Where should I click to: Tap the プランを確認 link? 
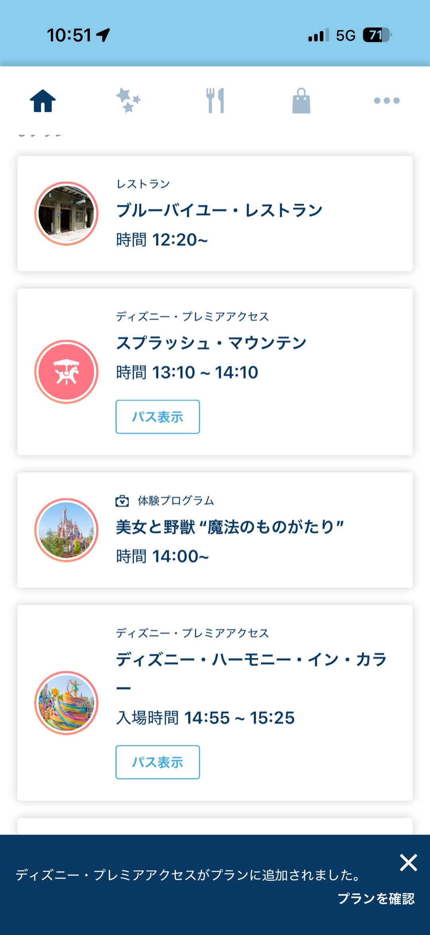[376, 898]
